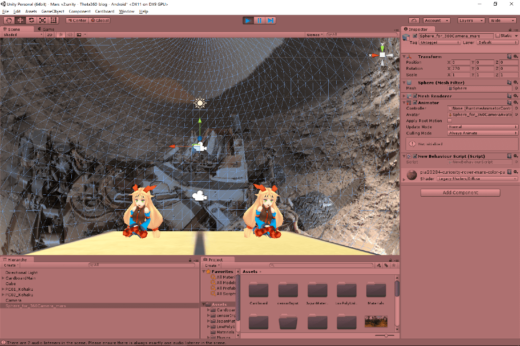Enable the Apply Root Motion checkbox

click(x=450, y=121)
